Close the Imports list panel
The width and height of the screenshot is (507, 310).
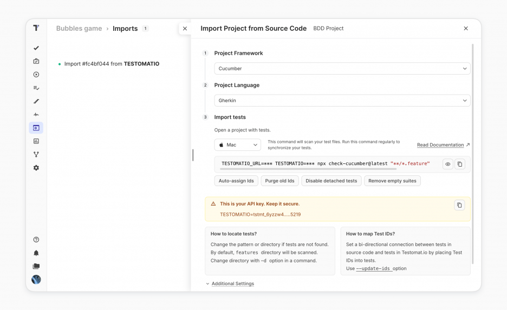pos(185,29)
